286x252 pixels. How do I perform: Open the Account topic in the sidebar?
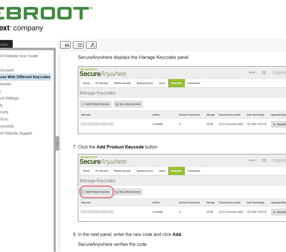coord(7,70)
